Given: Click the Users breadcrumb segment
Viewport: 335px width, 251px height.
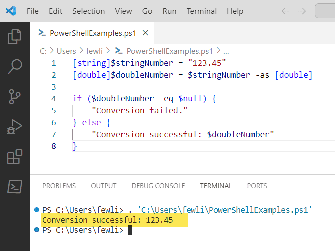Looking at the screenshot, I should pos(66,51).
